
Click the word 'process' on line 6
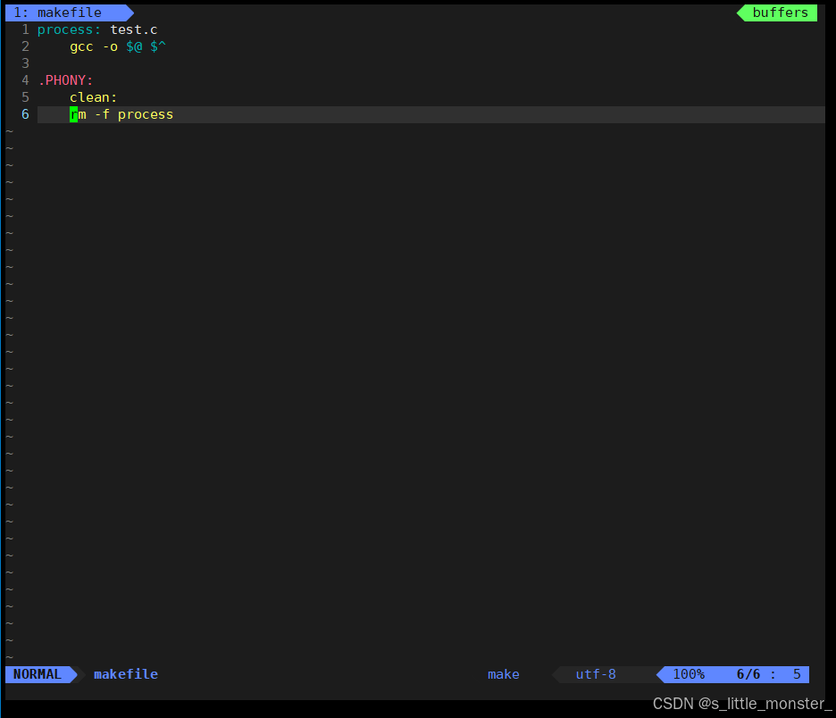click(146, 114)
